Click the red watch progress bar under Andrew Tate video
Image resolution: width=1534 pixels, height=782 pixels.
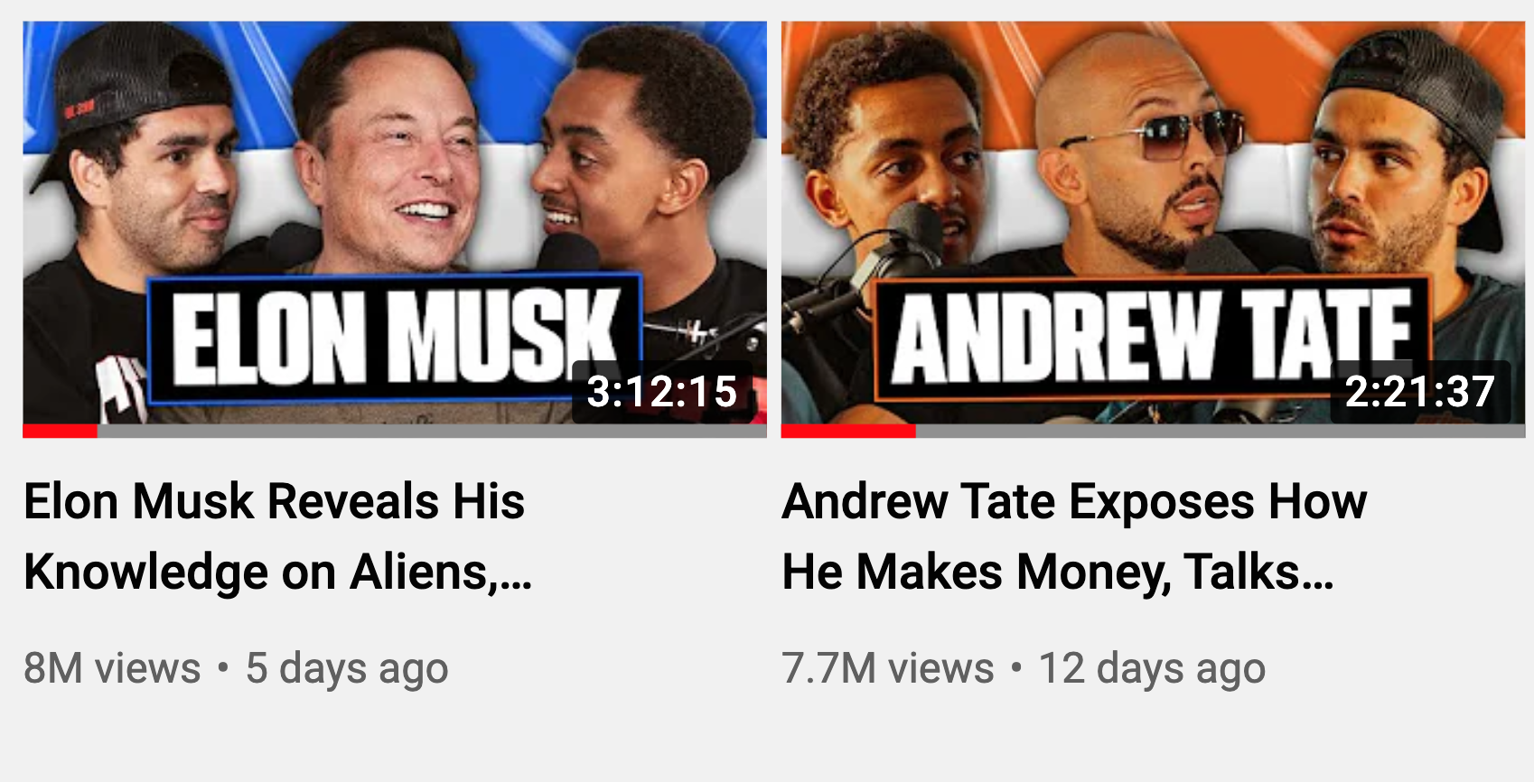(848, 431)
